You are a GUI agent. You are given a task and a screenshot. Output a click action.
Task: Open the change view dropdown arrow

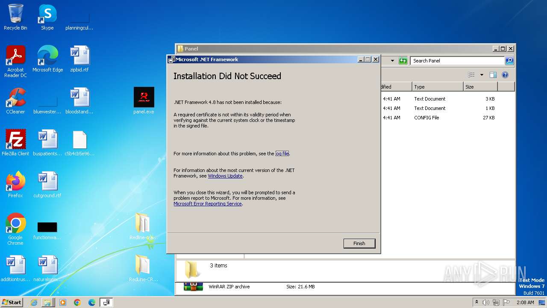[482, 75]
